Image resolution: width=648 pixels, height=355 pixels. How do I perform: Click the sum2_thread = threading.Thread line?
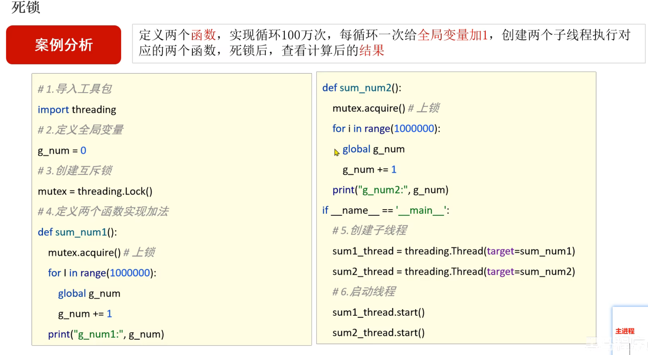[453, 271]
